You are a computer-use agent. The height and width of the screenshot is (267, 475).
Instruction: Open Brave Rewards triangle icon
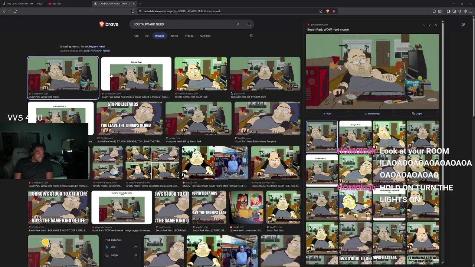coord(334,11)
